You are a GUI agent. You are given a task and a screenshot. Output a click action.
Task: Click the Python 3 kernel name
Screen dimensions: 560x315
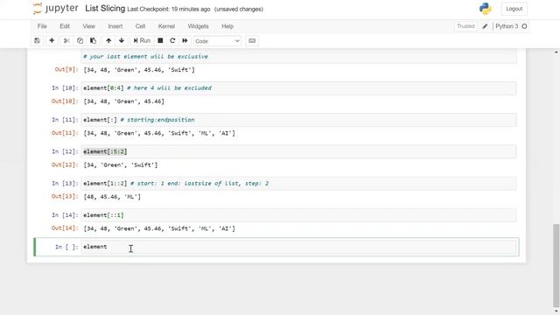pyautogui.click(x=507, y=26)
